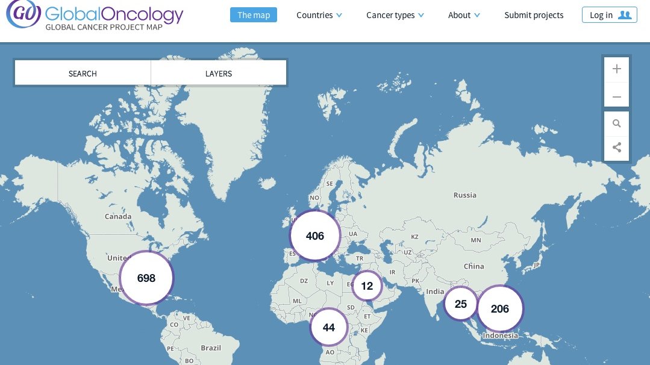
Task: Click the 12 cluster marker near Egypt
Action: 367,287
